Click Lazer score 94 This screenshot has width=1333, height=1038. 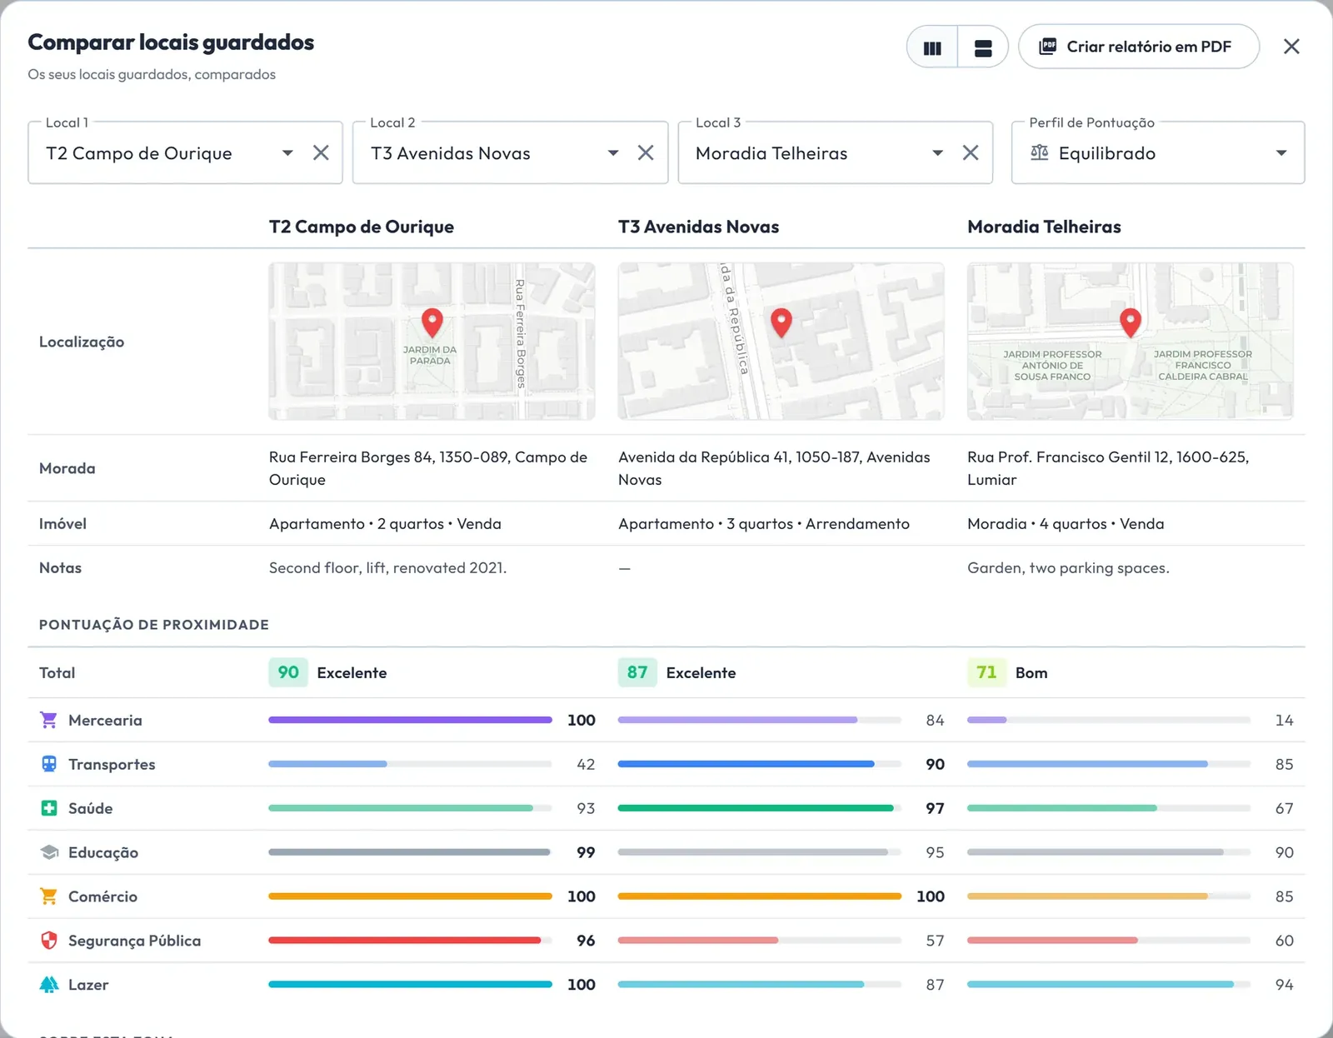1284,985
